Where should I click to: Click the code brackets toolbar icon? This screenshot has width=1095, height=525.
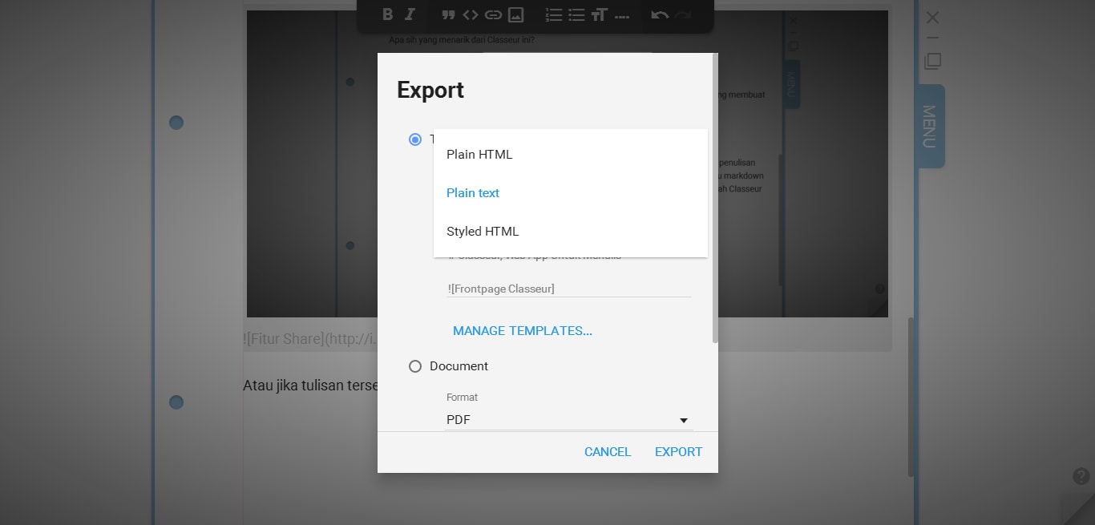click(x=471, y=14)
